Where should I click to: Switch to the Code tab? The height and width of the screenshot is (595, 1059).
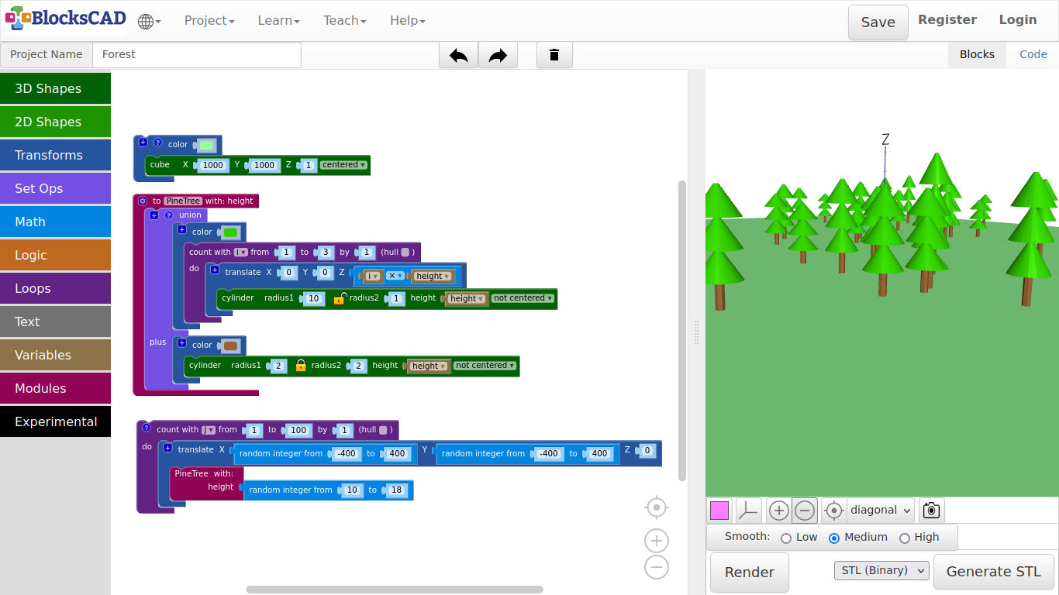click(x=1033, y=54)
